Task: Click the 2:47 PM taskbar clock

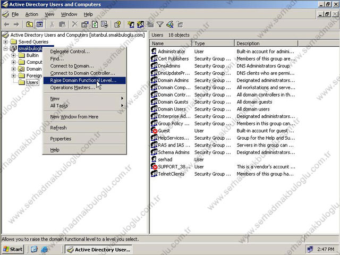Action: click(326, 249)
